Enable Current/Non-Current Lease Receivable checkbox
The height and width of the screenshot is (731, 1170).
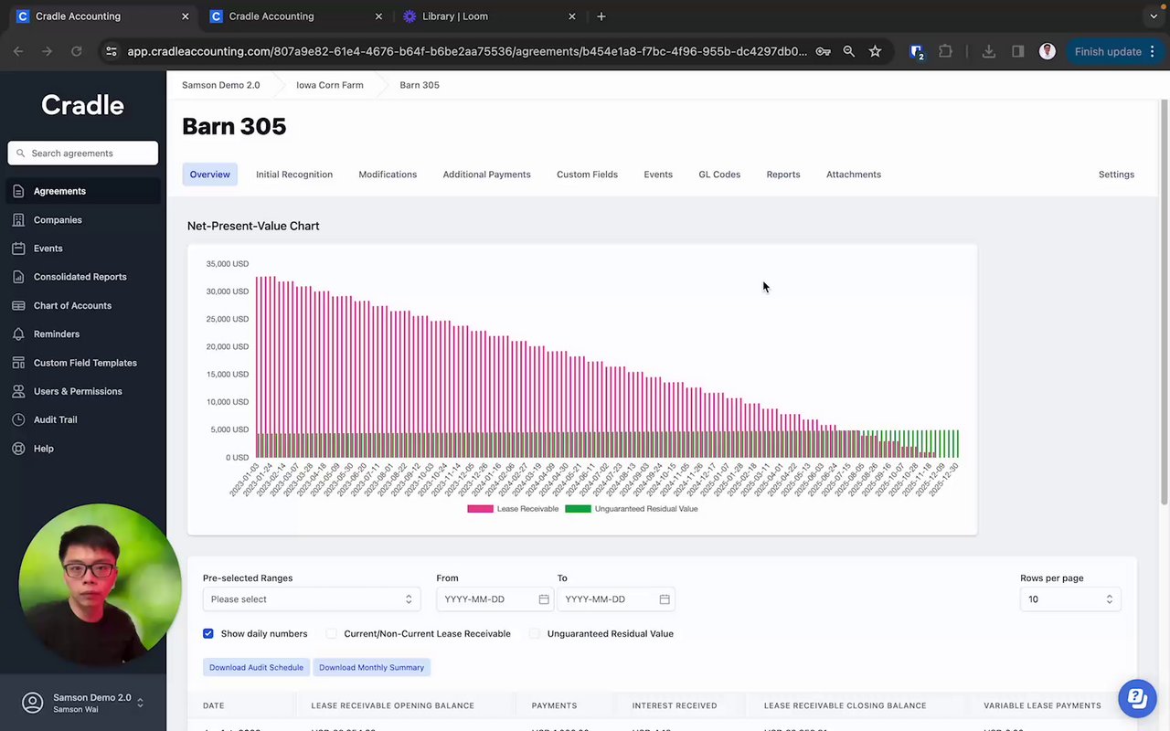click(x=332, y=633)
